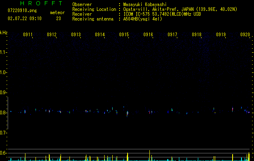Viewport: 254px width, 161px height.
Task: Click the meteor label
Action: (x=57, y=12)
